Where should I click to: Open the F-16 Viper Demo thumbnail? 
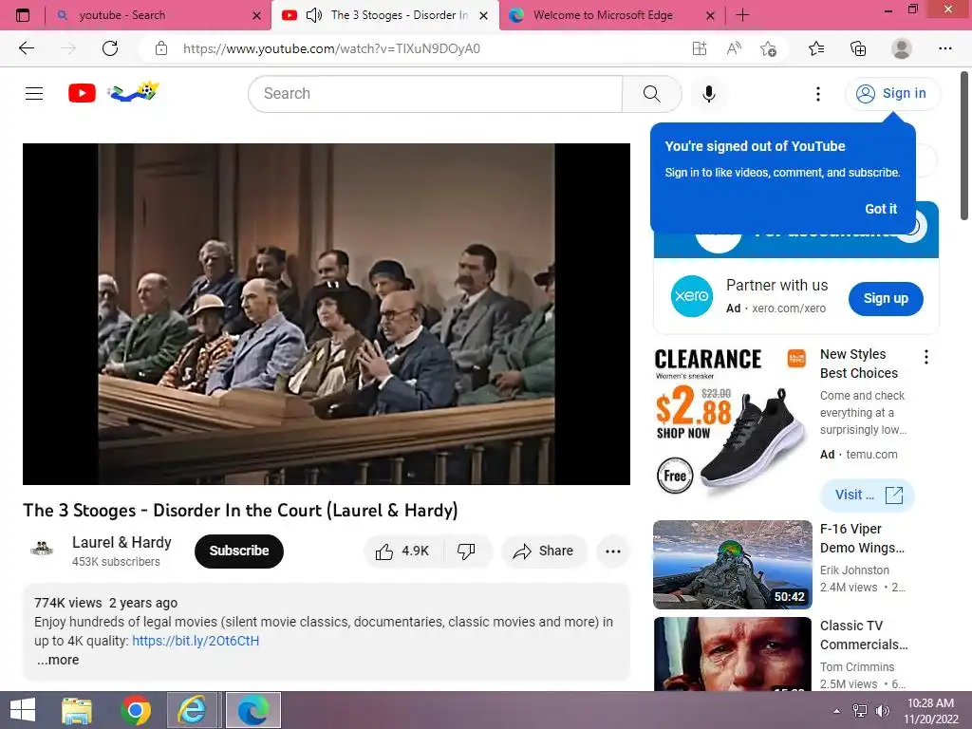732,564
